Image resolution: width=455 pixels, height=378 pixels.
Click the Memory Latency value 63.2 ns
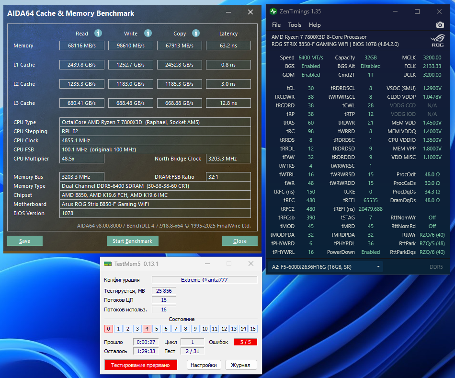point(228,46)
